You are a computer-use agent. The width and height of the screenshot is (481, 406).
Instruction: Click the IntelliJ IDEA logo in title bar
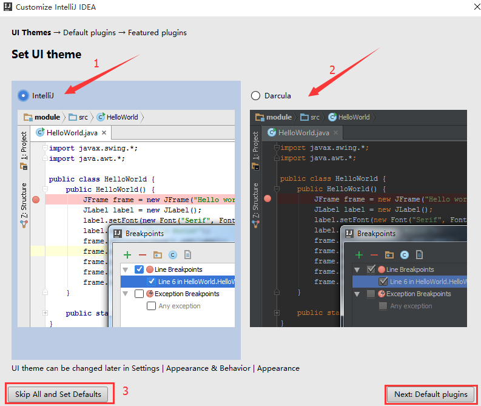coord(7,7)
